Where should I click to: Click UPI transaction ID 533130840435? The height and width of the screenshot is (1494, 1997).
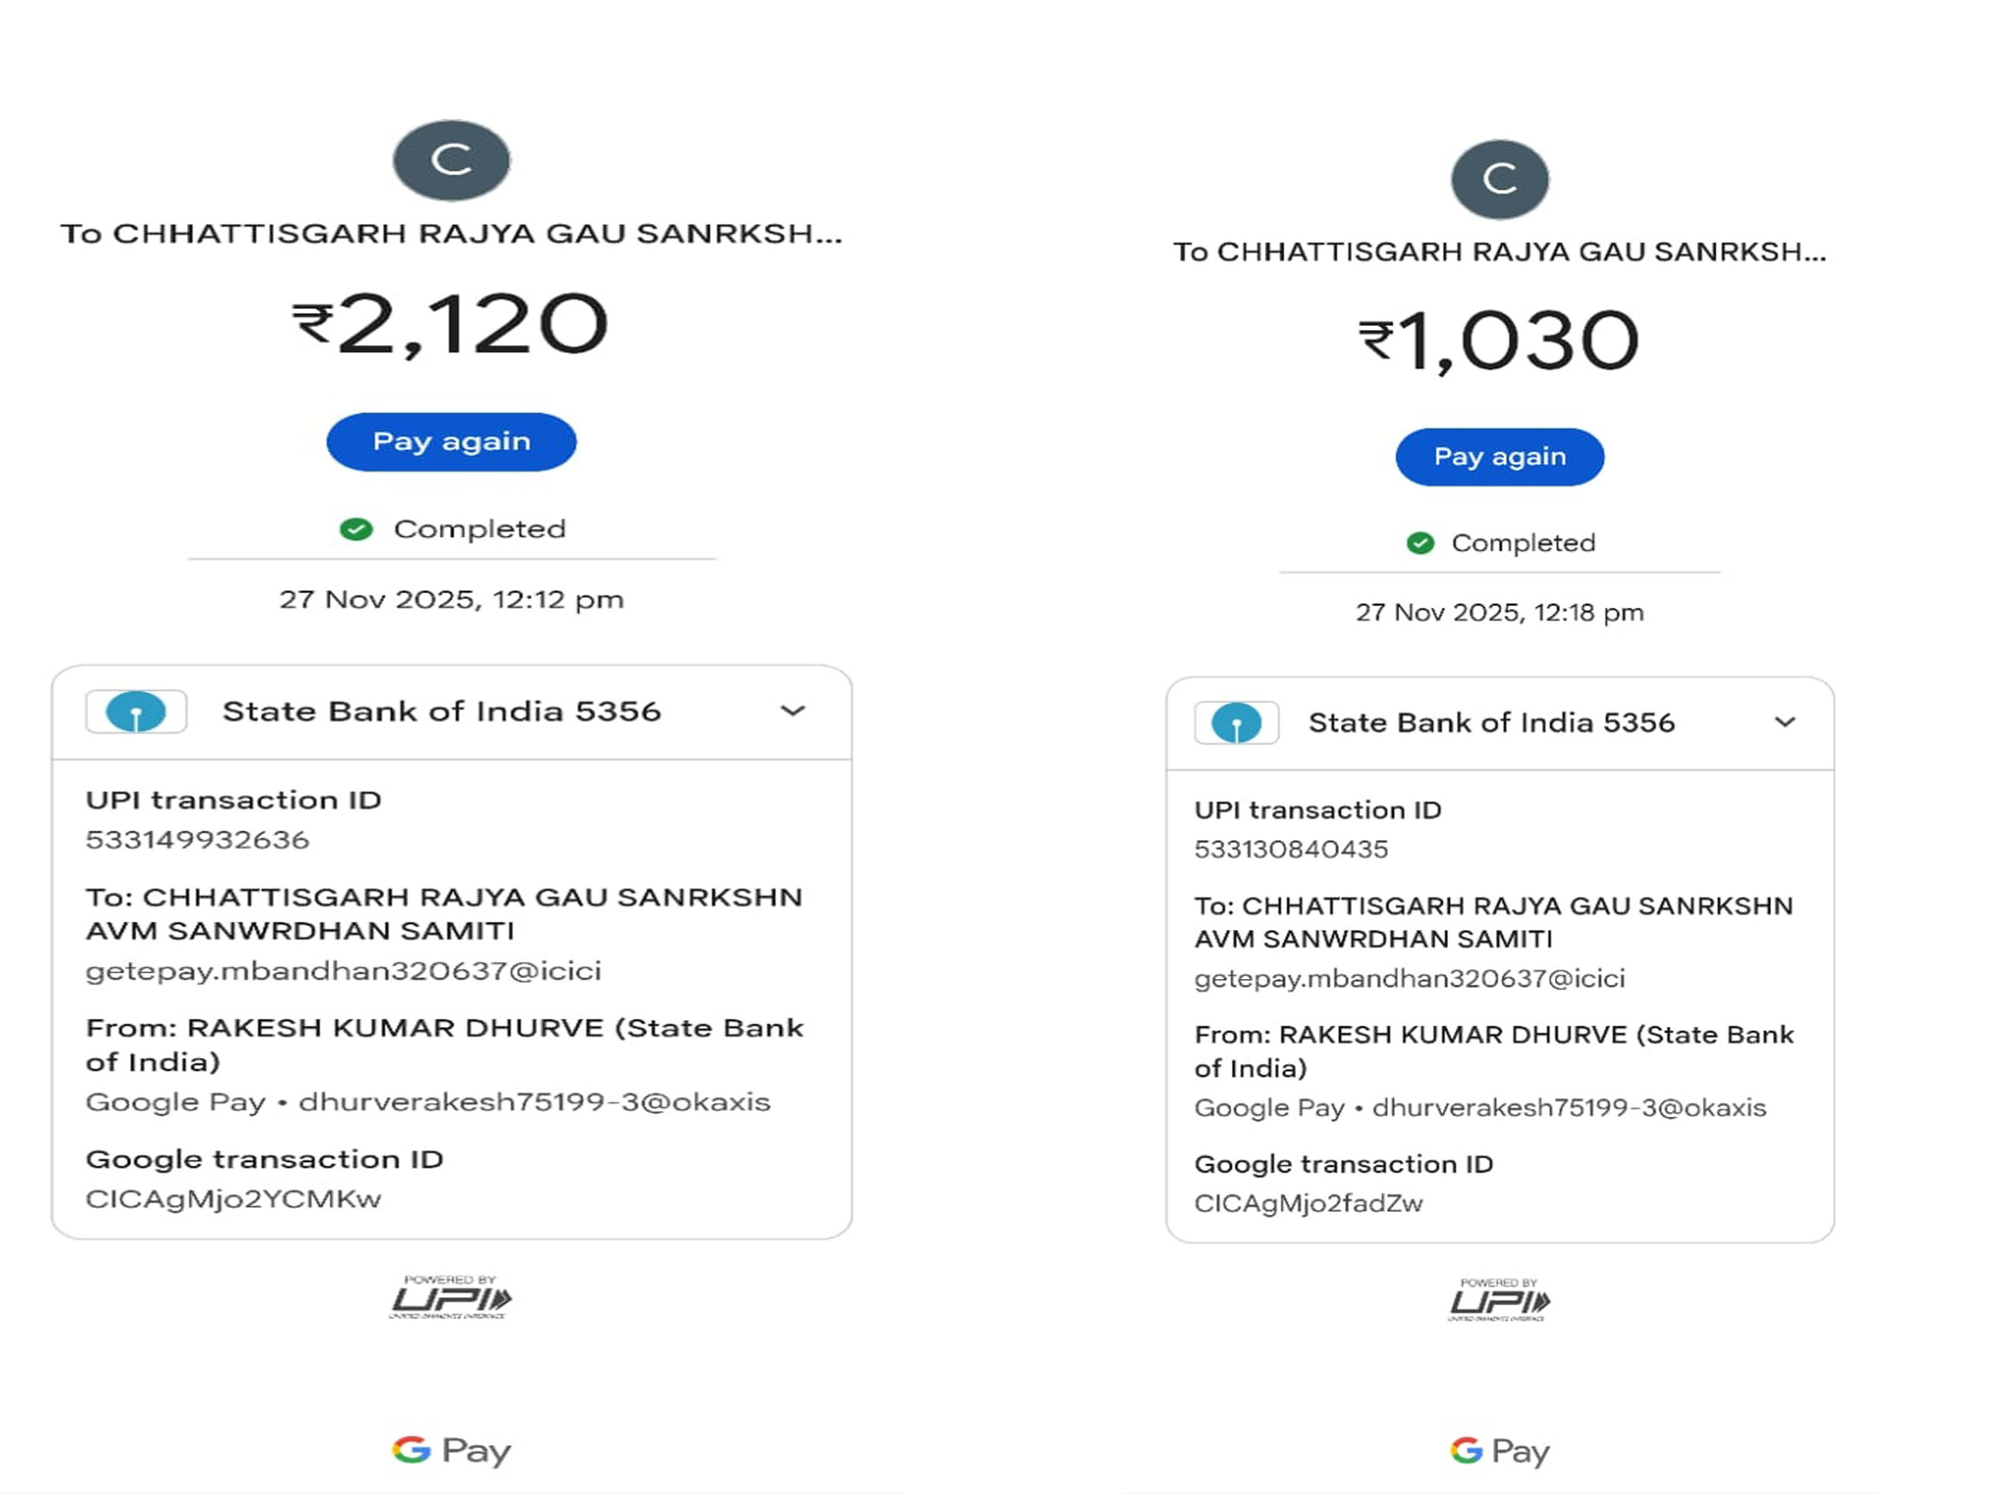(1291, 849)
